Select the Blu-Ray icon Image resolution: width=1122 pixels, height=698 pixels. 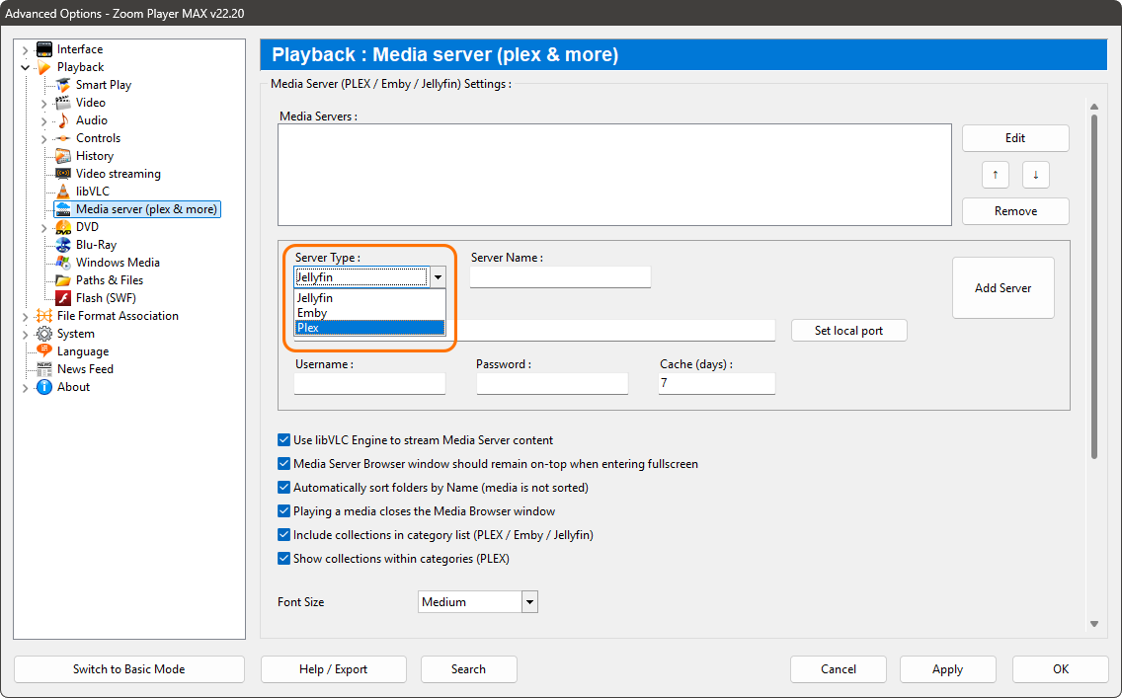point(64,244)
